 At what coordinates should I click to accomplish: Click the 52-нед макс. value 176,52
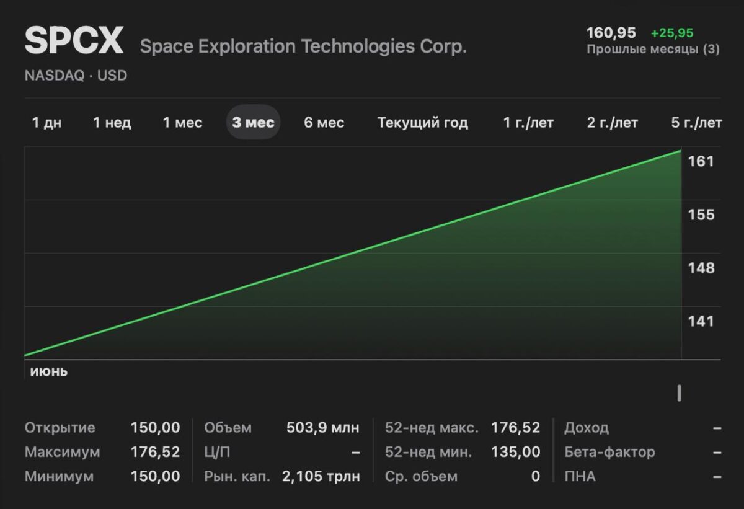point(515,428)
